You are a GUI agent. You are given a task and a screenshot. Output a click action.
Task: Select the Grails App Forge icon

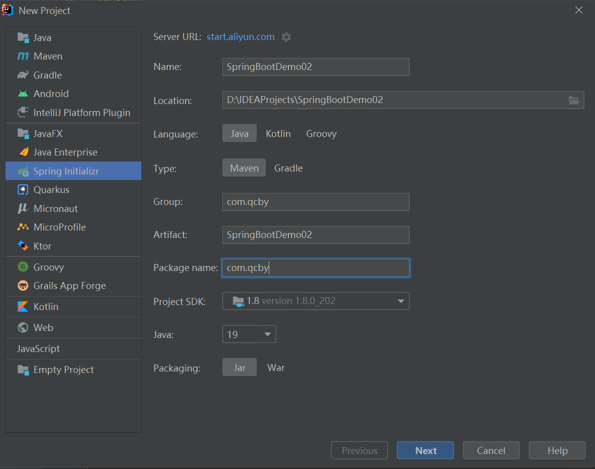[x=23, y=285]
